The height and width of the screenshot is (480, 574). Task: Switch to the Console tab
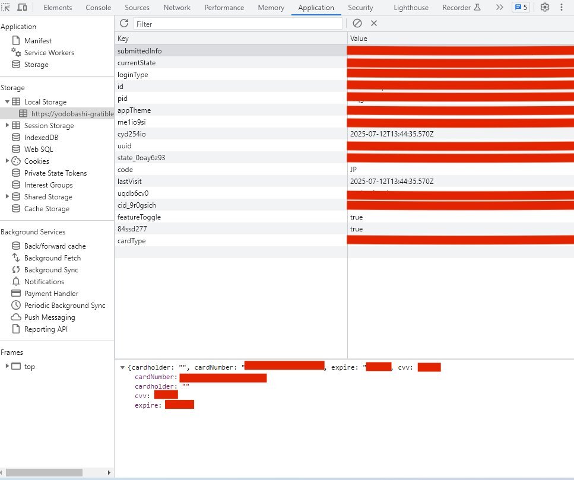(98, 7)
